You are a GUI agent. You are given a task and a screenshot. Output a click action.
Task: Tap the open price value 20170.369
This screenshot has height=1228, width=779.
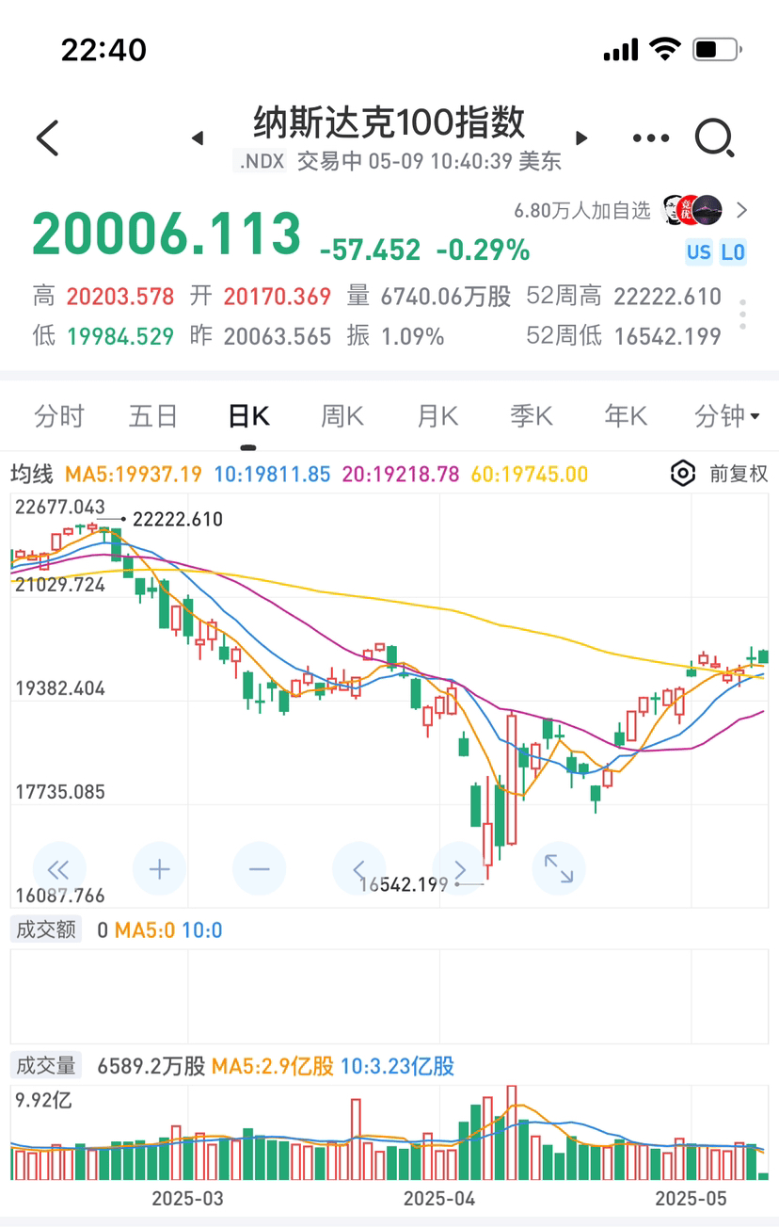coord(278,297)
